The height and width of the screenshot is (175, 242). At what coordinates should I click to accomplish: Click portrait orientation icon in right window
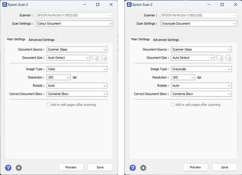229,58
